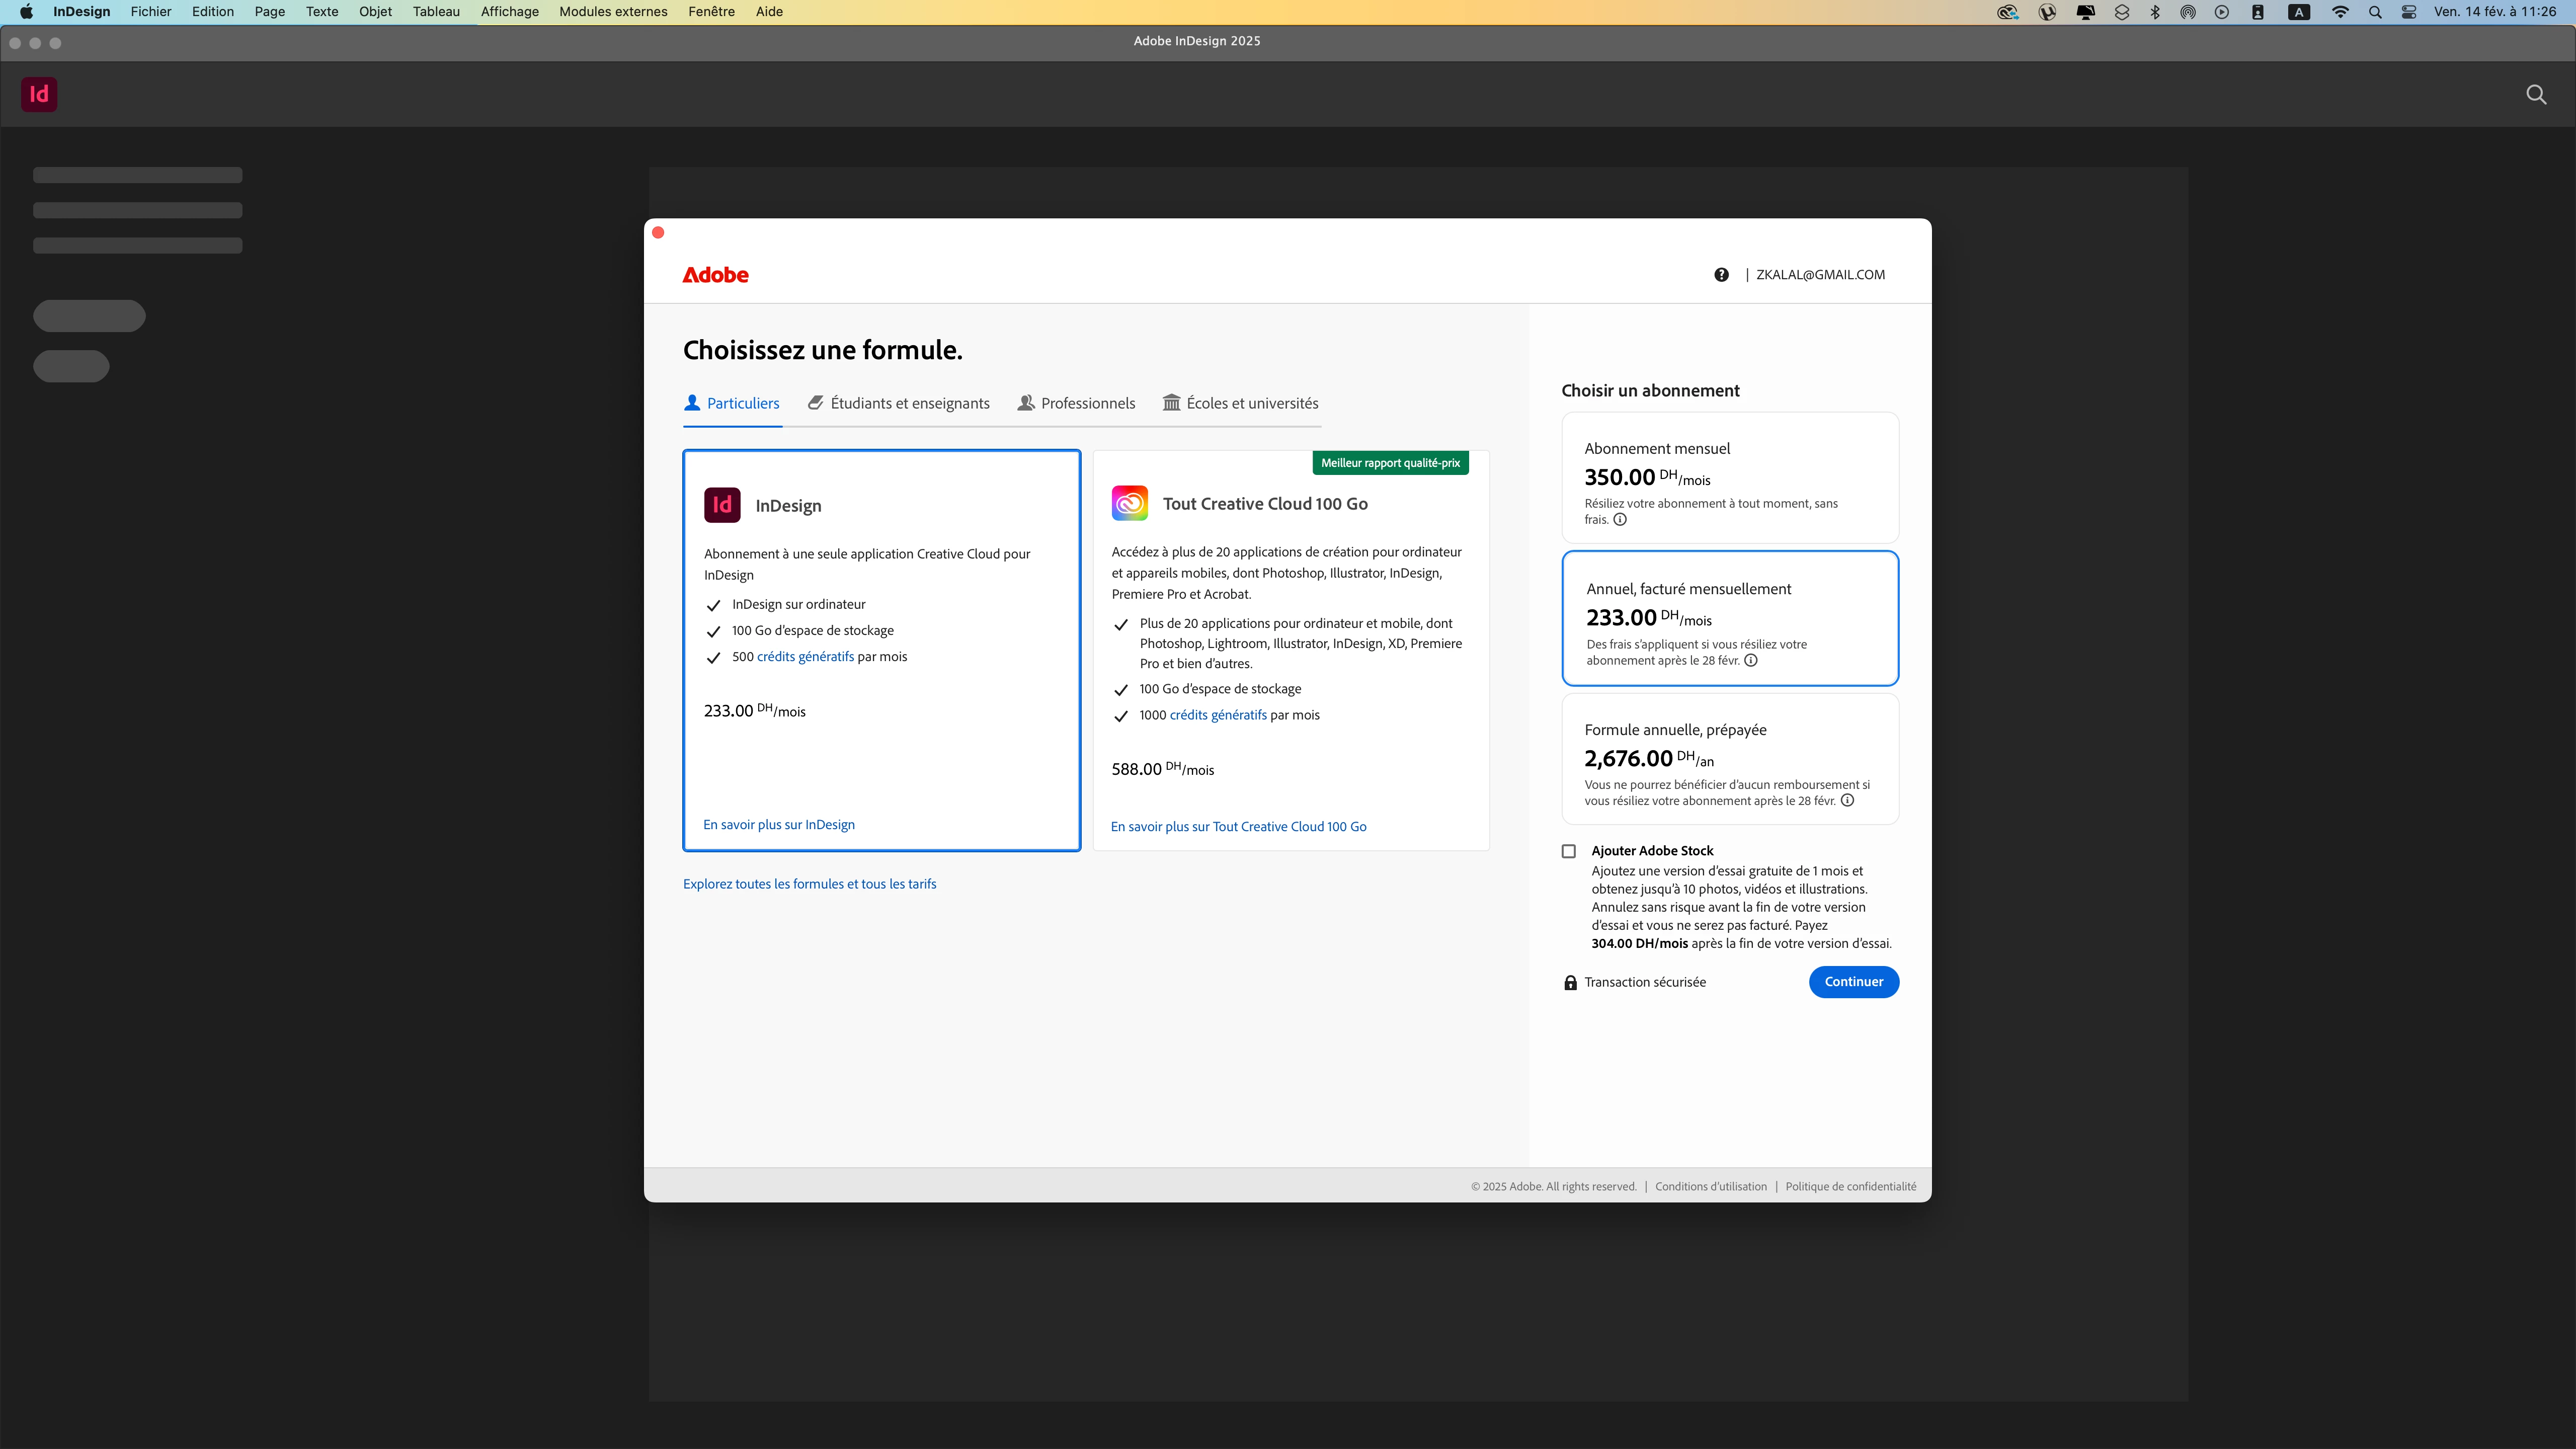Enable the Ajouter Adobe Stock checkbox
The width and height of the screenshot is (2576, 1449).
coord(1569,852)
